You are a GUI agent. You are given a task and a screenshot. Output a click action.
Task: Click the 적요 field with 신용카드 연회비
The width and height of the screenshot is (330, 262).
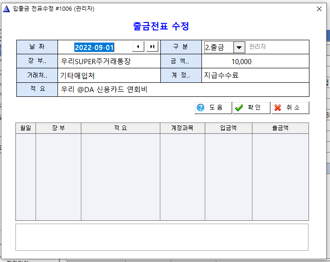tap(183, 90)
